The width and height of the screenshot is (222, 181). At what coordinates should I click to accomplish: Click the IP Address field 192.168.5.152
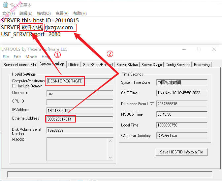(x=80, y=111)
